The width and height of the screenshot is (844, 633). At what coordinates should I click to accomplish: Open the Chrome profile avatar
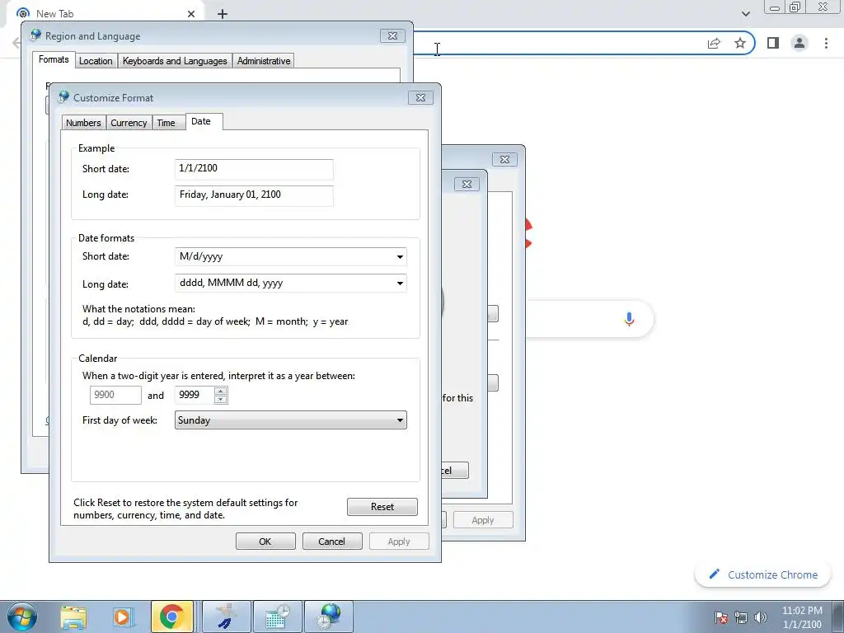pos(799,43)
